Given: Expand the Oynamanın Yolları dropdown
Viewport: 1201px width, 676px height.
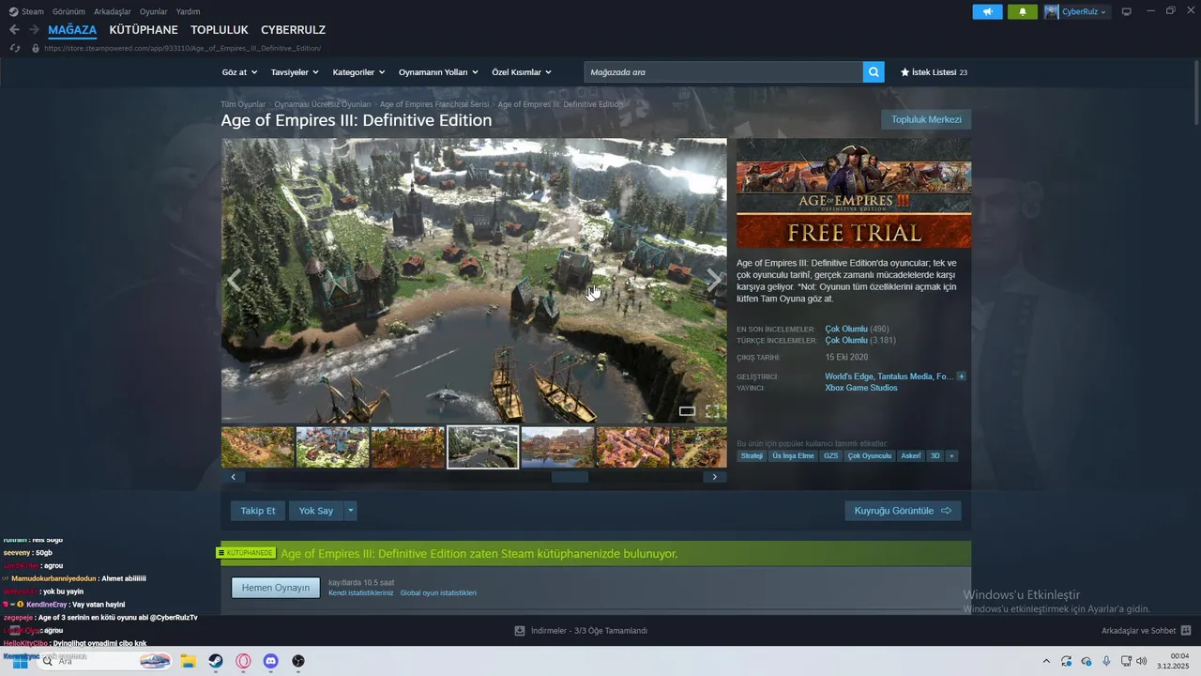Looking at the screenshot, I should [438, 72].
